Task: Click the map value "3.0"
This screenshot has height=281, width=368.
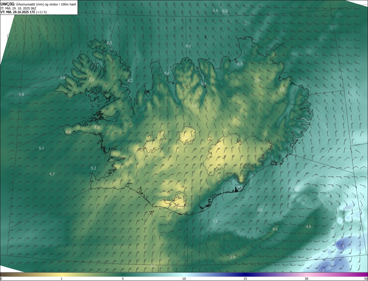Action: point(97,127)
